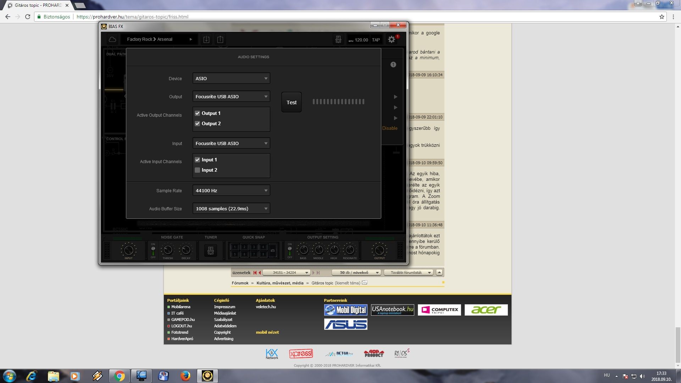Click the preset download/import icon

(206, 39)
